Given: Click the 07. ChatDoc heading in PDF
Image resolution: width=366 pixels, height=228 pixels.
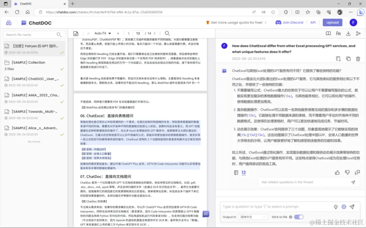Looking at the screenshot, I should point(105,177).
